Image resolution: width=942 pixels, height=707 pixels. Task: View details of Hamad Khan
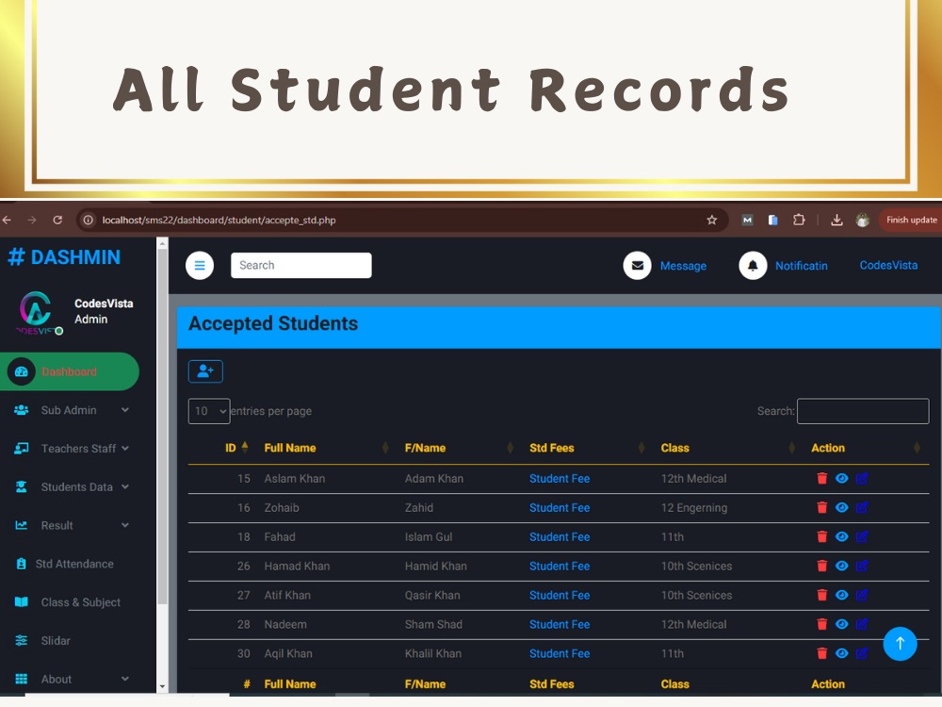pyautogui.click(x=841, y=566)
